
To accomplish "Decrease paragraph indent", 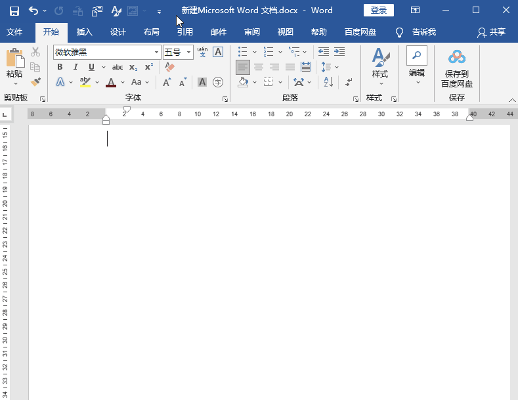I will (x=324, y=52).
